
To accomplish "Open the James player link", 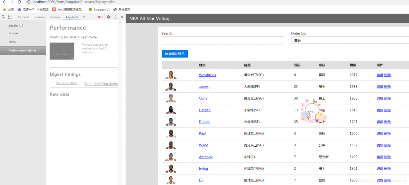I will [204, 87].
